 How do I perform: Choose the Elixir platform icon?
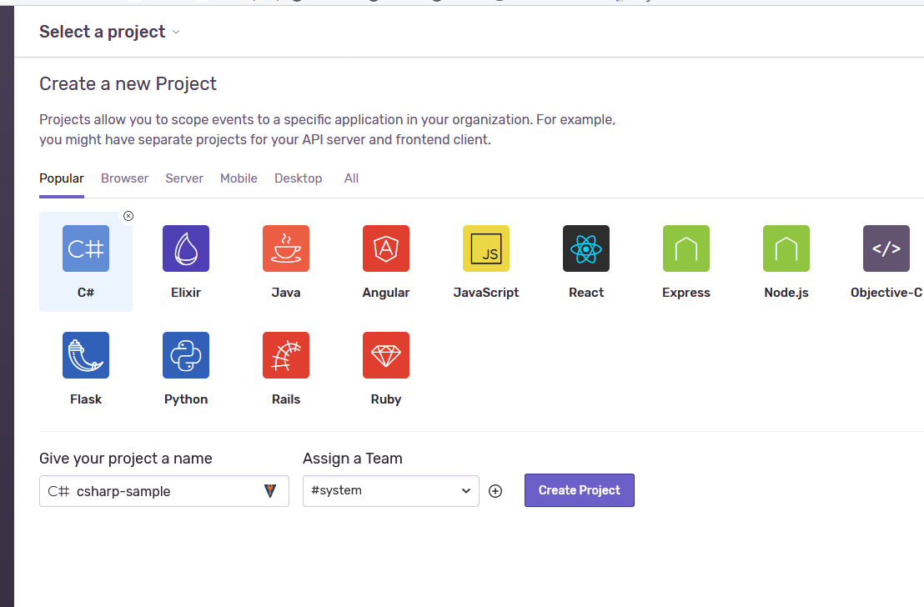[x=186, y=248]
